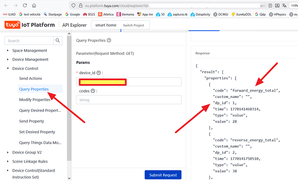Reload the page with refresh icon
The width and height of the screenshot is (298, 195).
(25, 5)
